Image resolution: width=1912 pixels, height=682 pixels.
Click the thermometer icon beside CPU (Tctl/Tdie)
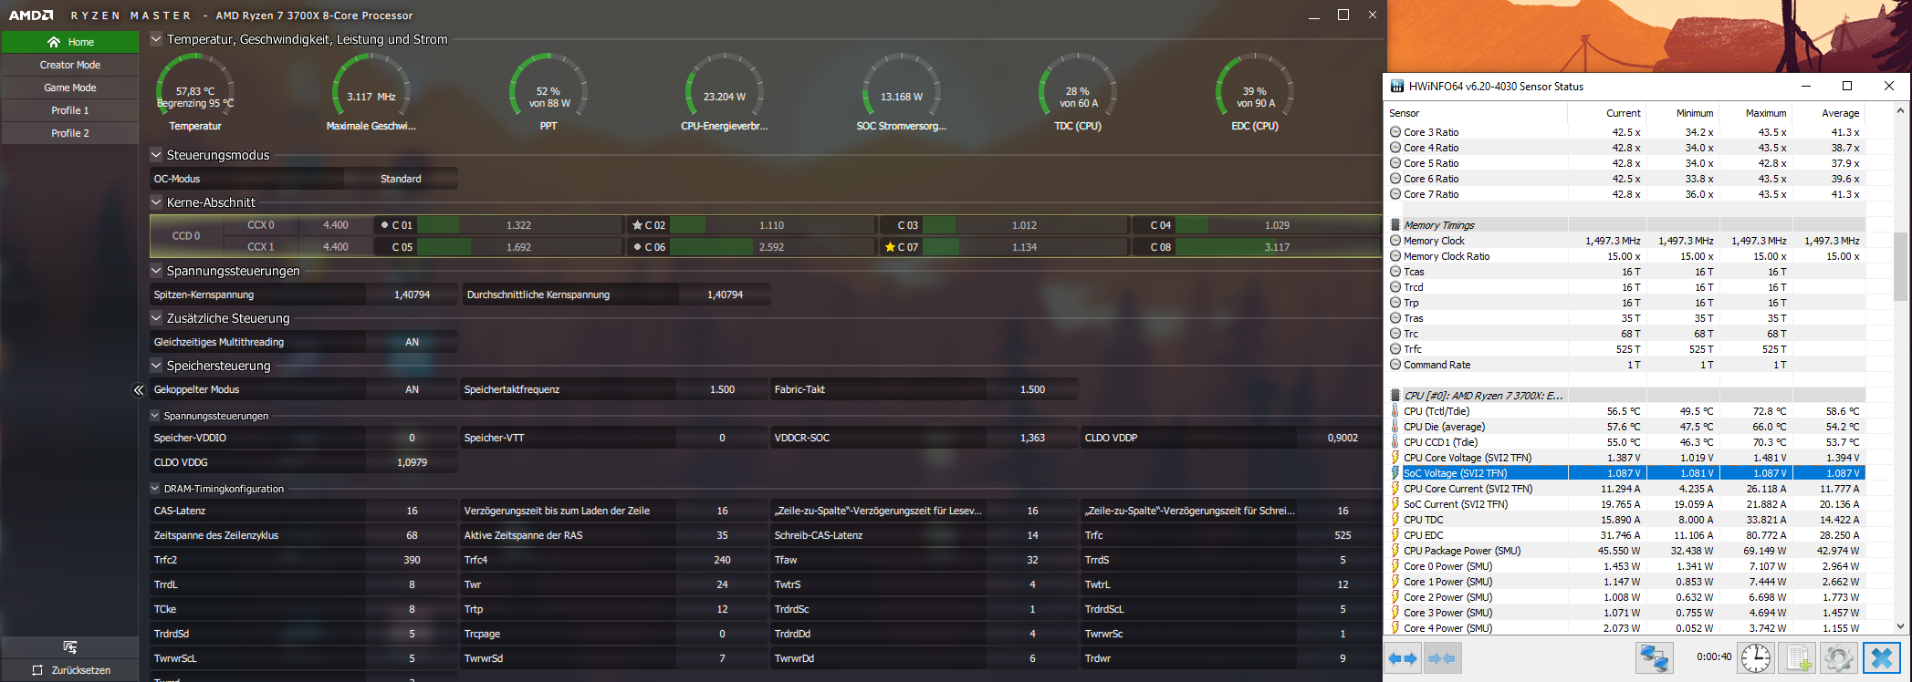pyautogui.click(x=1395, y=411)
